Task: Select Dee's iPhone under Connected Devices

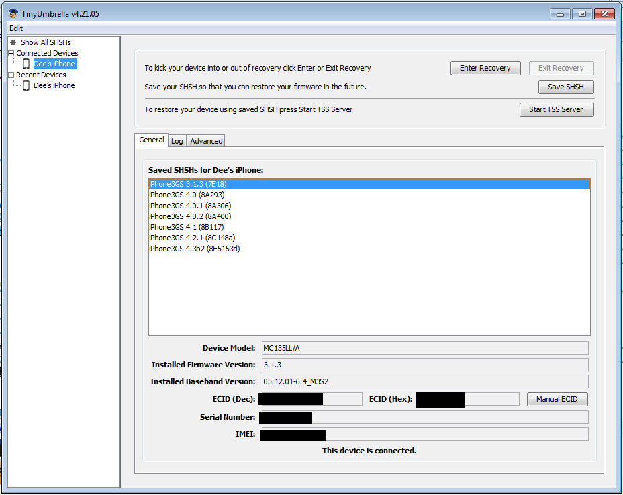Action: tap(54, 64)
